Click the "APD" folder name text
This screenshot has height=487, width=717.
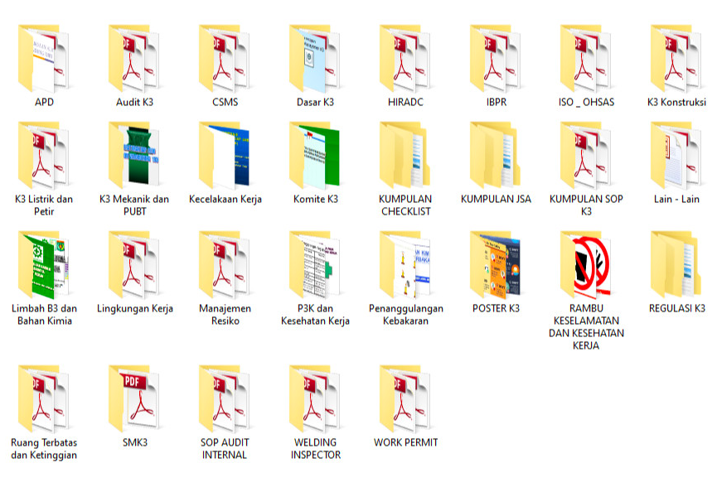click(45, 102)
